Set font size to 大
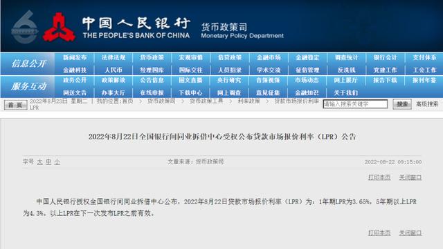443x249 pixels. tap(40, 161)
